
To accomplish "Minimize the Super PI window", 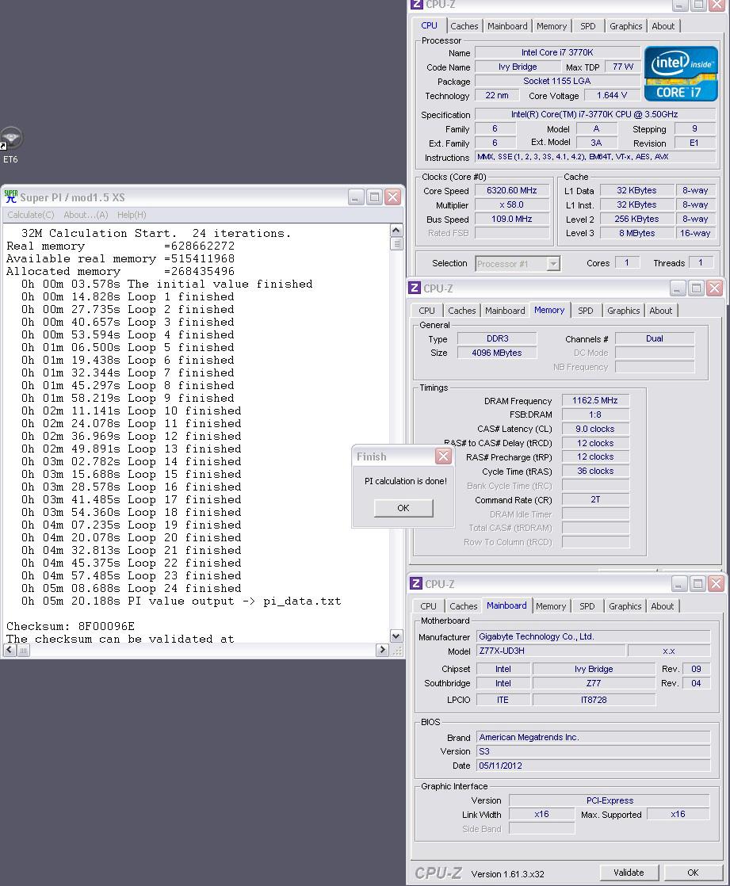I will 355,197.
